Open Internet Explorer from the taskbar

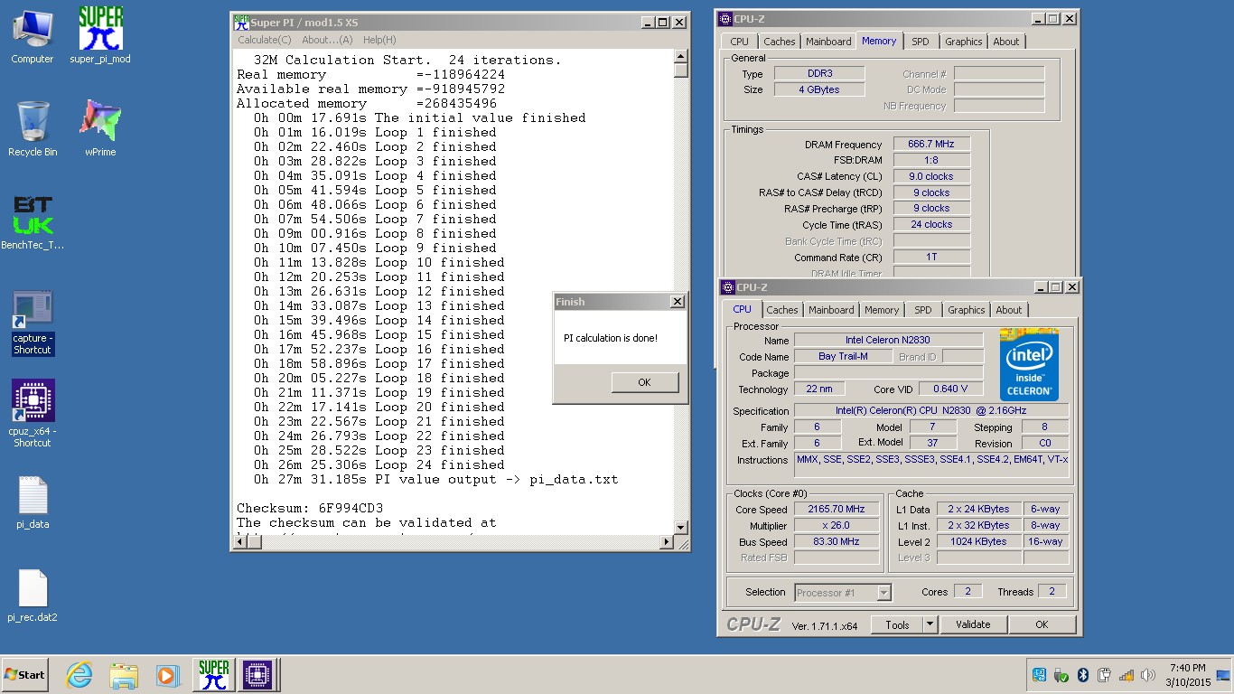[79, 675]
